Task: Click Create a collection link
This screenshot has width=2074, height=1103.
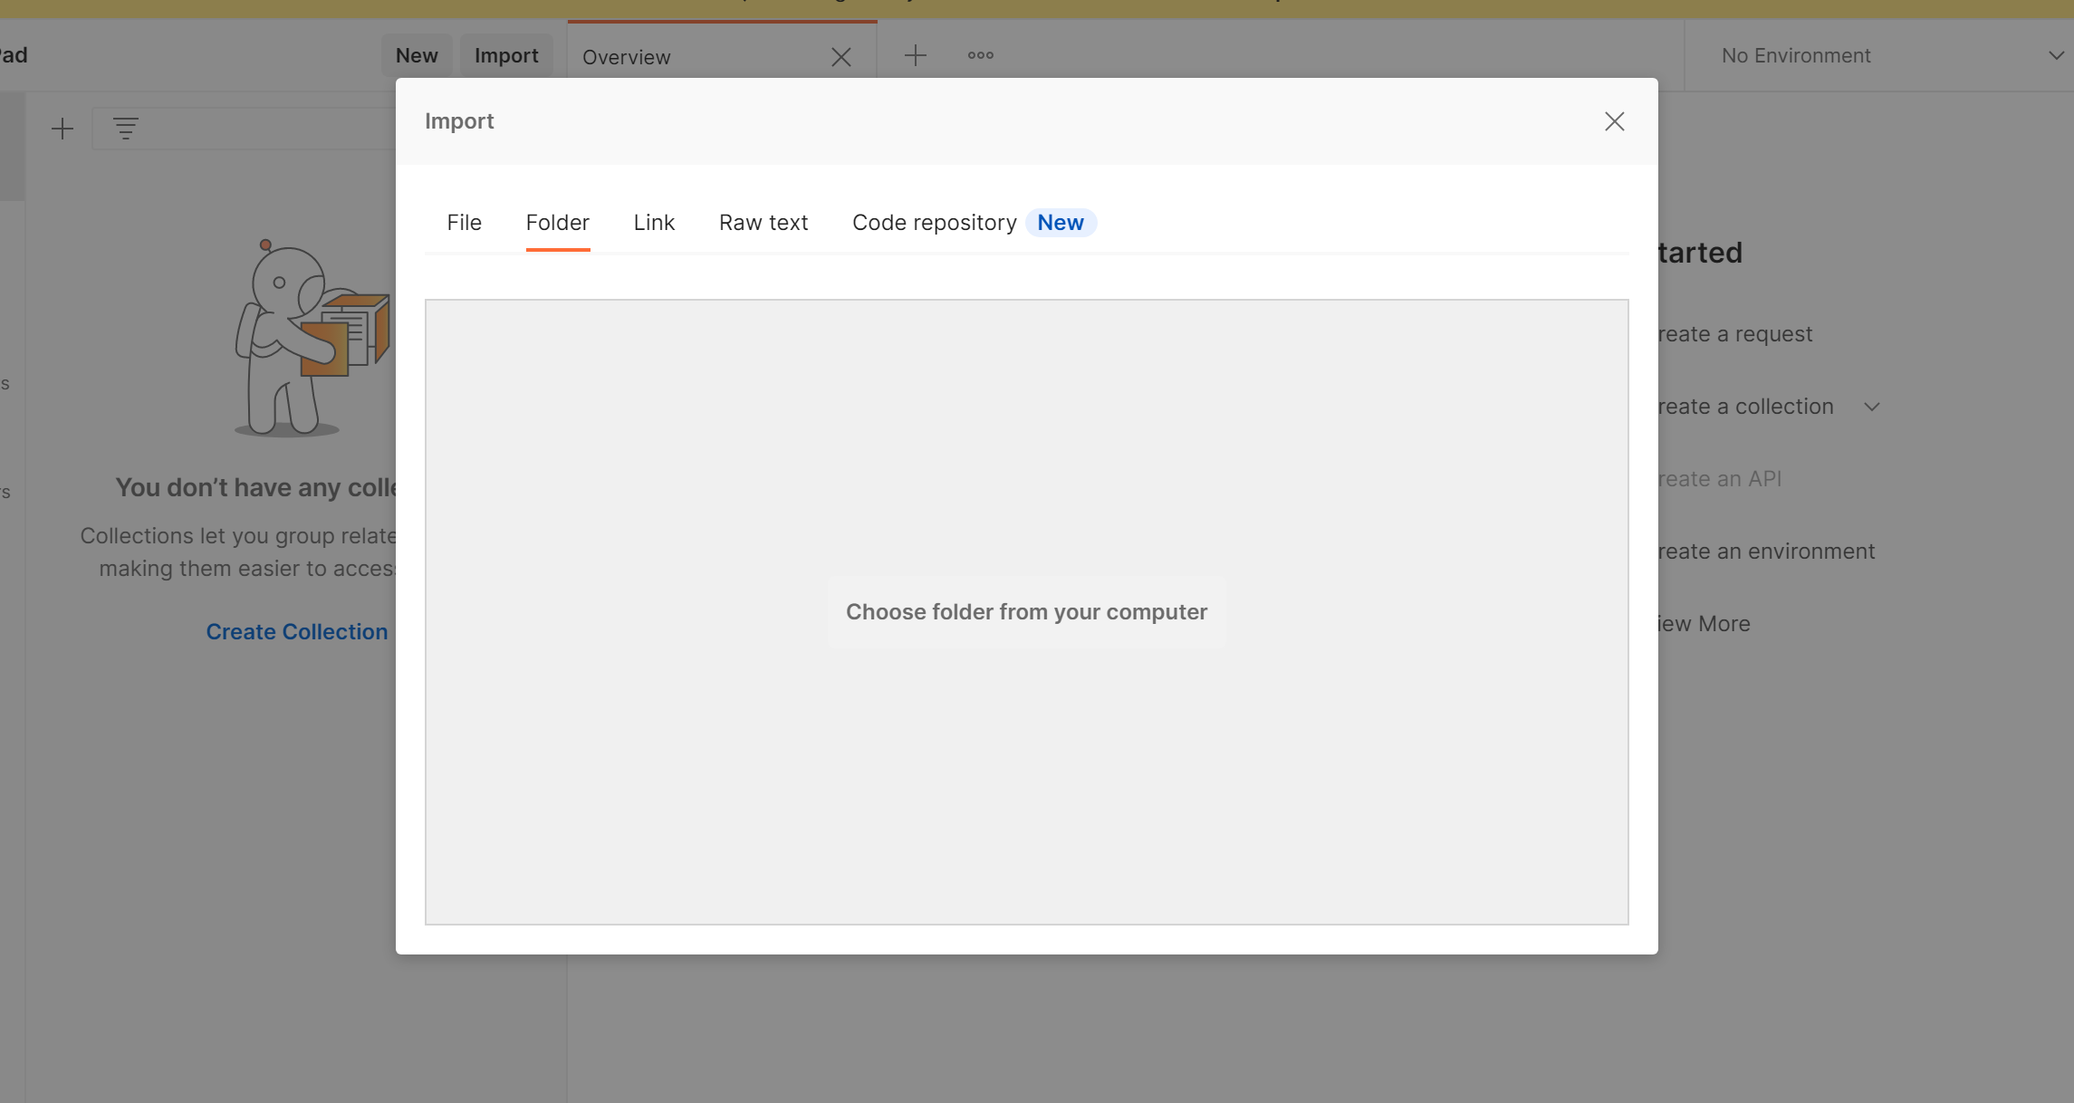Action: (1745, 407)
